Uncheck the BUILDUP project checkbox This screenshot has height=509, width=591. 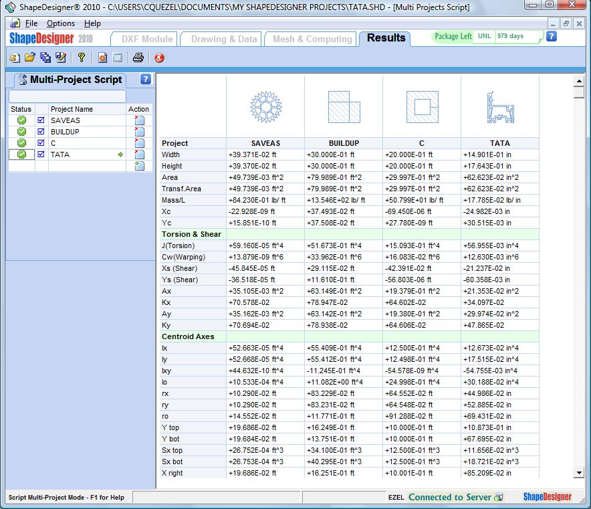coord(41,132)
